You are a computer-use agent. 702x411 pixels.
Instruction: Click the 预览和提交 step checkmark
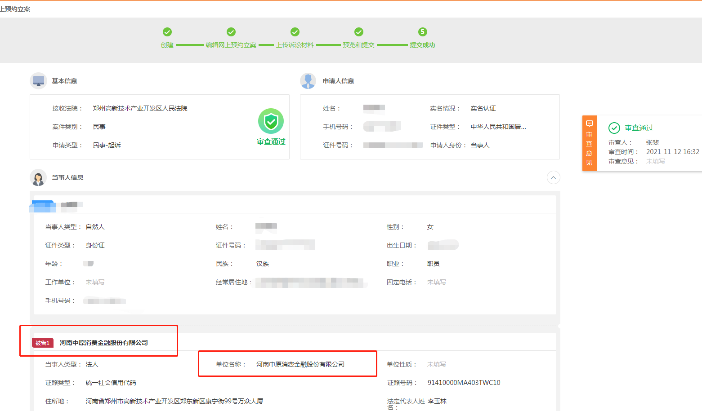point(359,32)
